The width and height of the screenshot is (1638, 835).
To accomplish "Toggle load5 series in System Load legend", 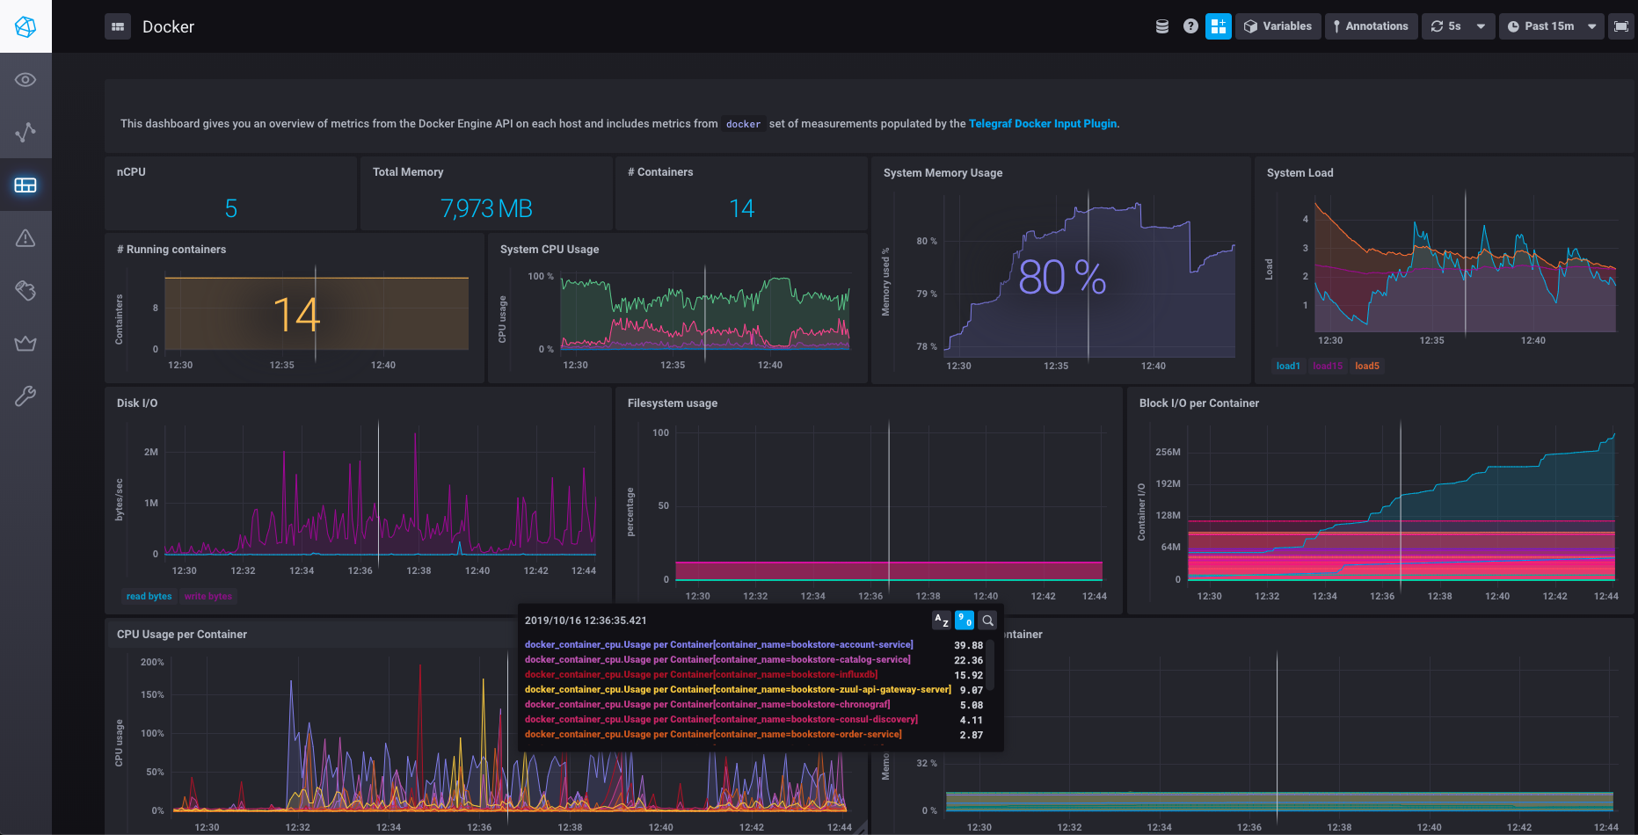I will [1367, 366].
